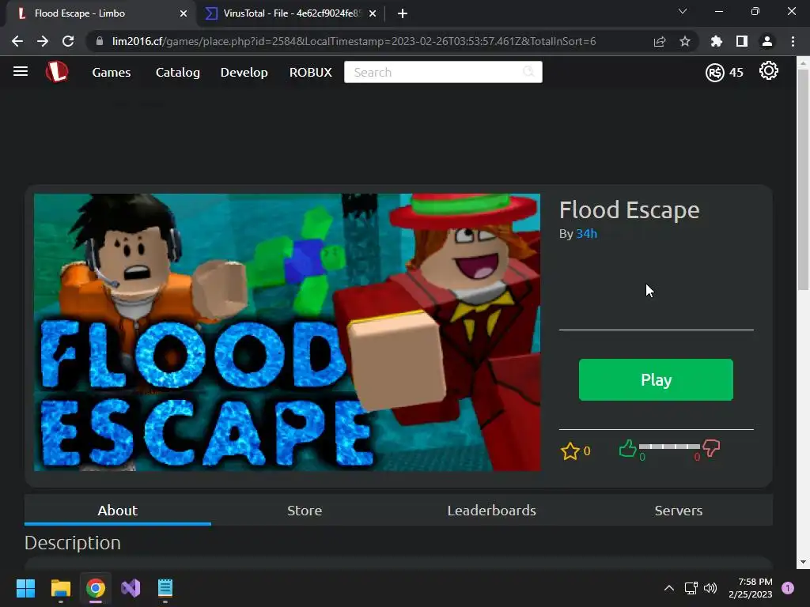Click the share page icon in address bar
Viewport: 810px width, 607px height.
pos(660,41)
